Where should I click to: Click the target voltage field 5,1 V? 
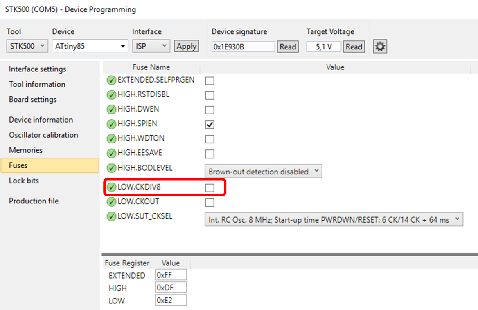tap(324, 47)
